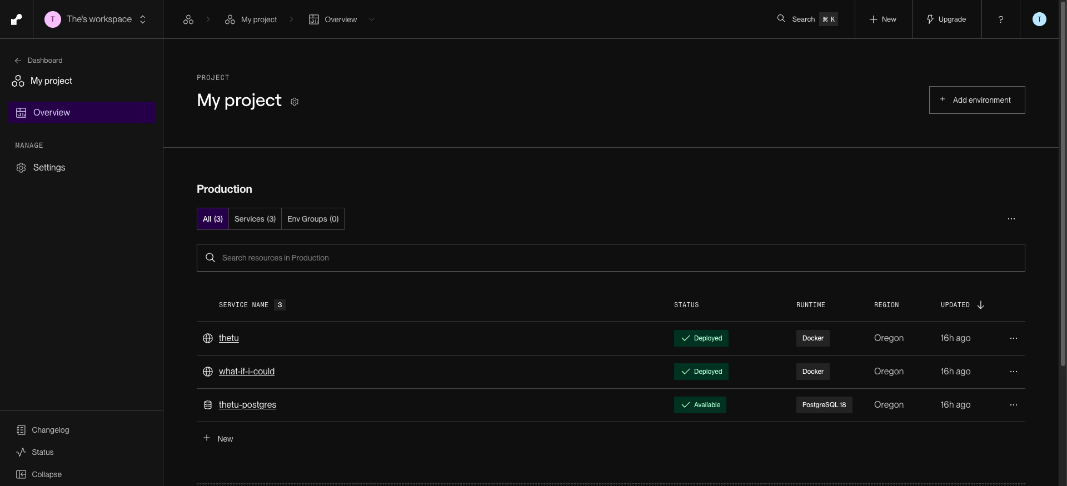
Task: Click the globe icon for what-if-i-could
Action: click(208, 372)
